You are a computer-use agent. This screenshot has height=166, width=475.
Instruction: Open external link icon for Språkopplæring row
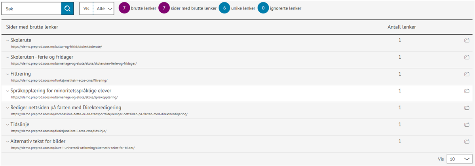467,91
